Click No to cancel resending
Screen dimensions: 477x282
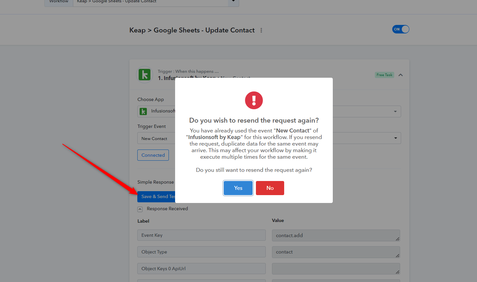(270, 188)
